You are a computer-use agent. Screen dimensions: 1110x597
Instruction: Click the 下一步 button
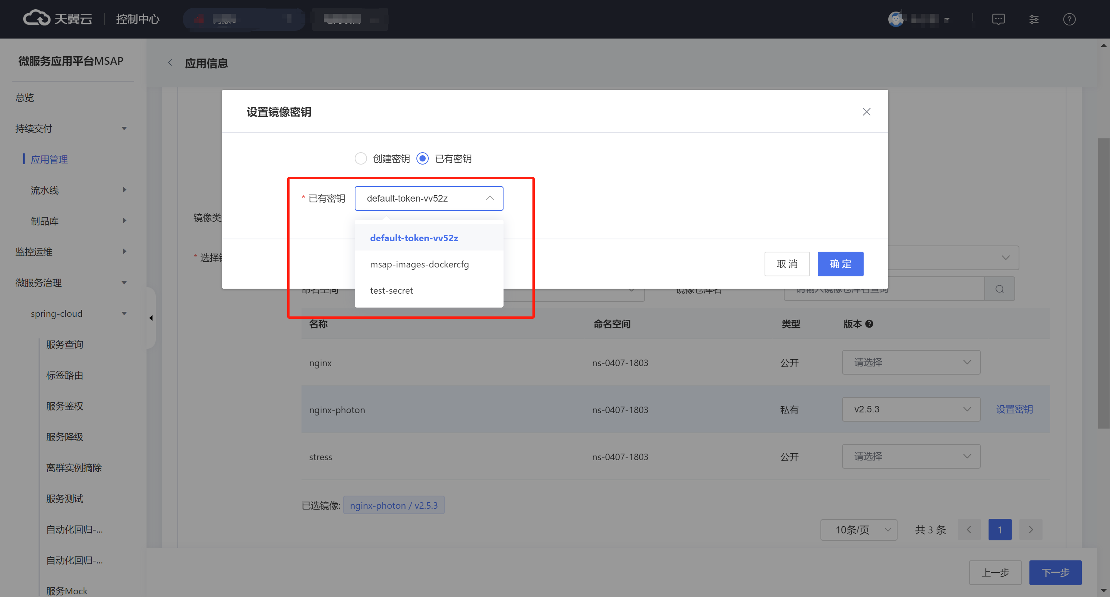[1055, 572]
